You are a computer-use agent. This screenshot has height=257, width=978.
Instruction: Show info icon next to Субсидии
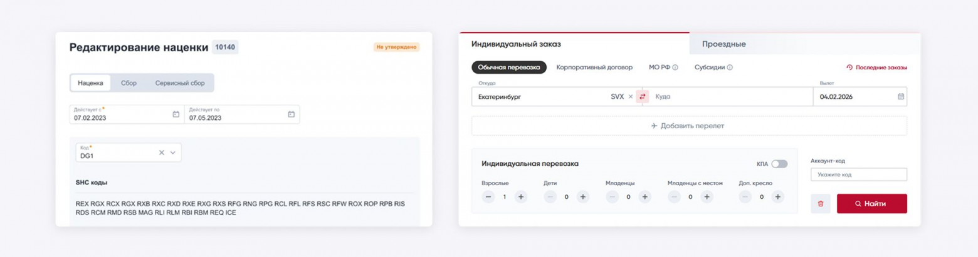[730, 68]
